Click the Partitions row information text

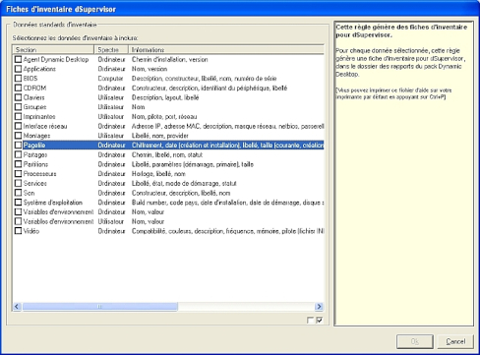click(193, 164)
